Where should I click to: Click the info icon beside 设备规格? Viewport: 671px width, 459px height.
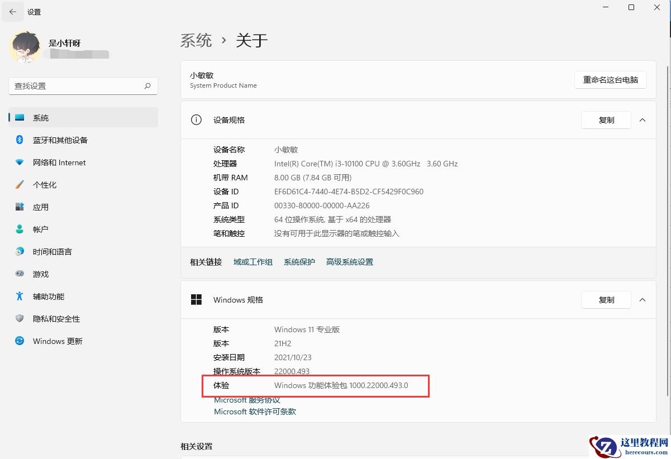tap(196, 119)
